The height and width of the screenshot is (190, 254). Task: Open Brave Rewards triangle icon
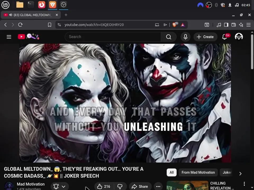[x=183, y=25]
